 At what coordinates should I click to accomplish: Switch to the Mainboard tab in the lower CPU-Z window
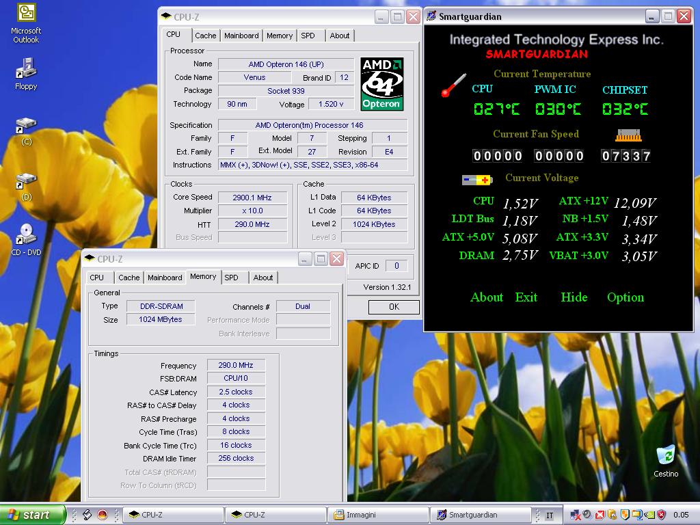165,278
